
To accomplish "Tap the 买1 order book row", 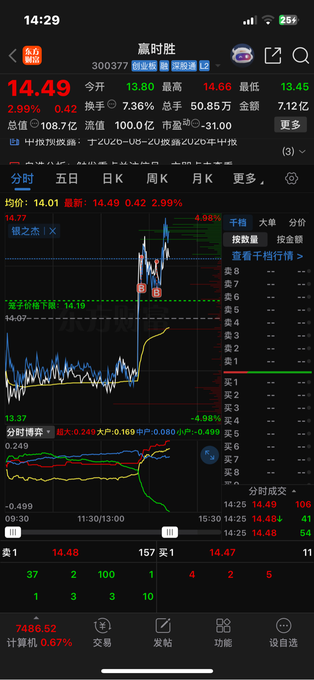I will [267, 382].
